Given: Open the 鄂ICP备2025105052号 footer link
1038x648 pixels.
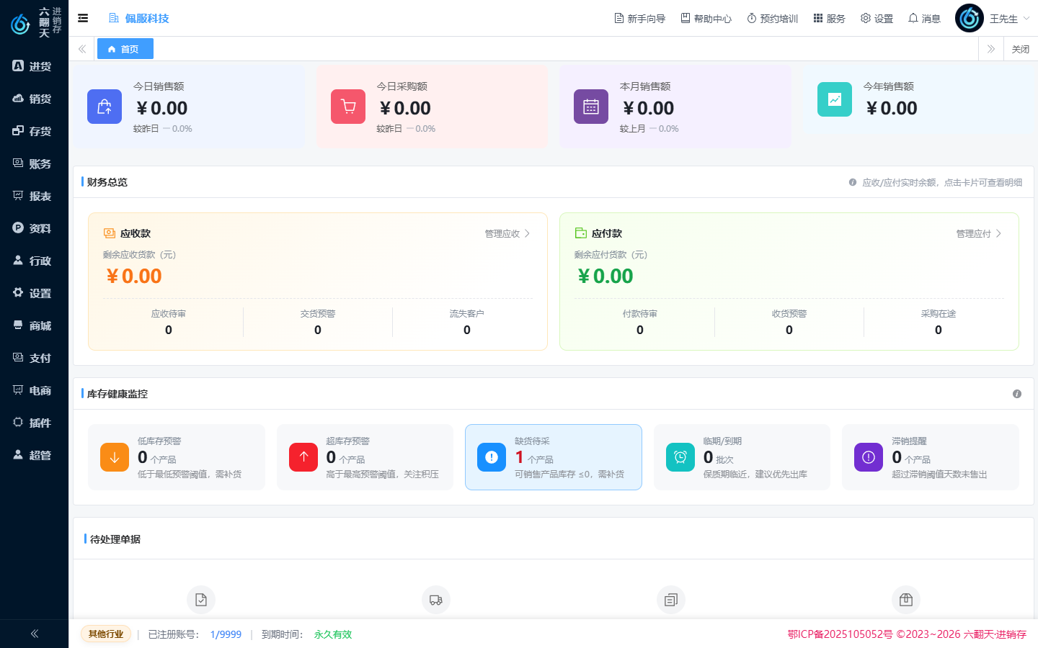Looking at the screenshot, I should (x=840, y=634).
